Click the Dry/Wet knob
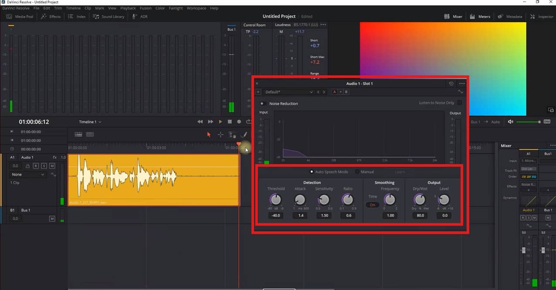This screenshot has height=290, width=556. pos(420,199)
